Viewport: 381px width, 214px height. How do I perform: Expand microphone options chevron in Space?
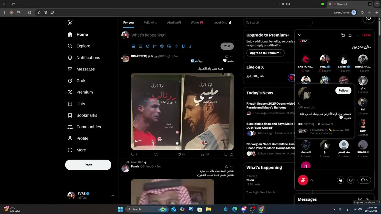[x=311, y=180]
